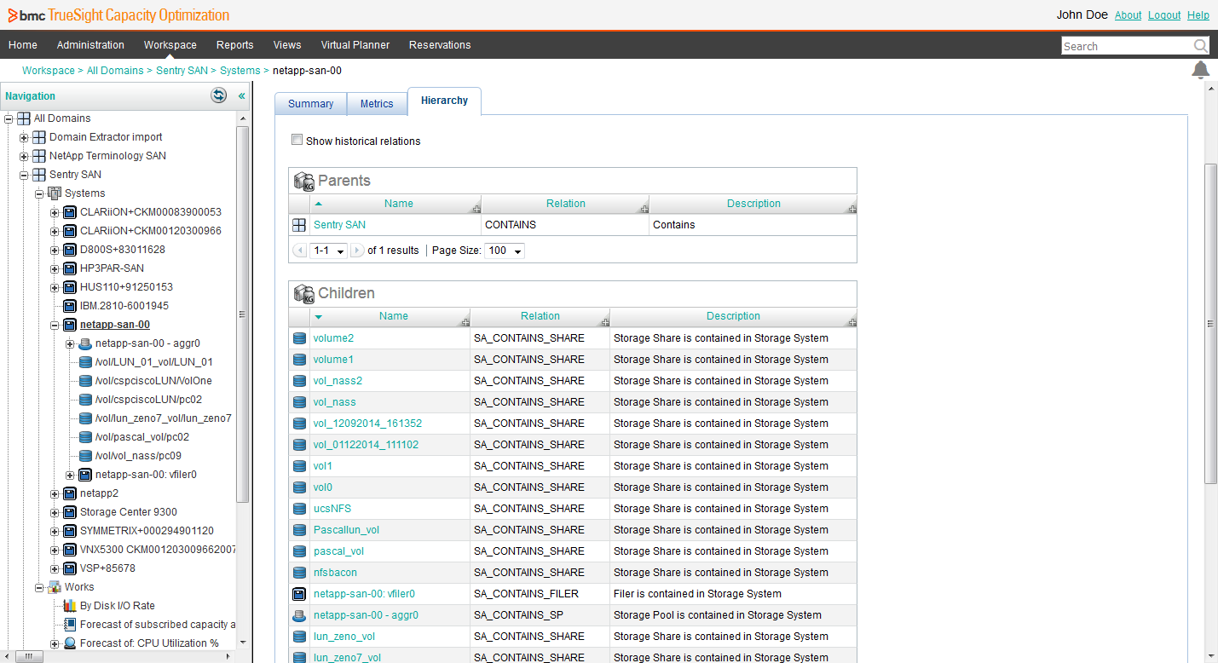
Task: Click the HP3PAR-SAN system icon
Action: click(70, 268)
